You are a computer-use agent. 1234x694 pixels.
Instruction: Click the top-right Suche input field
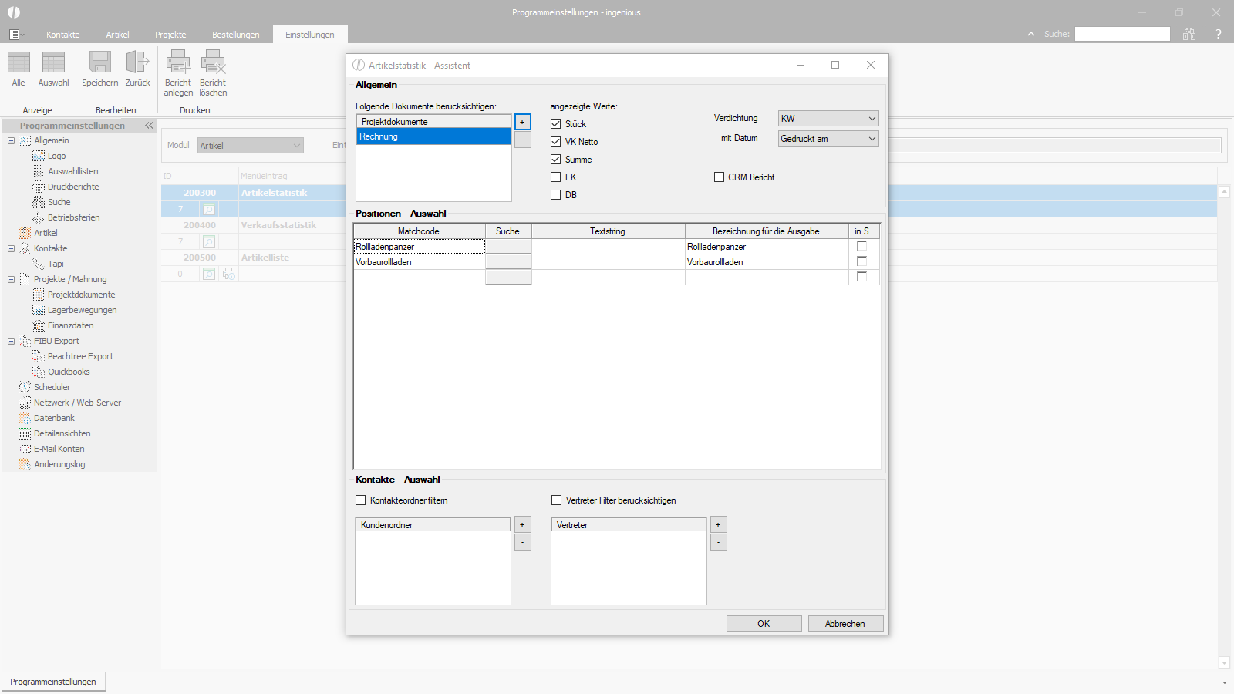click(1122, 34)
